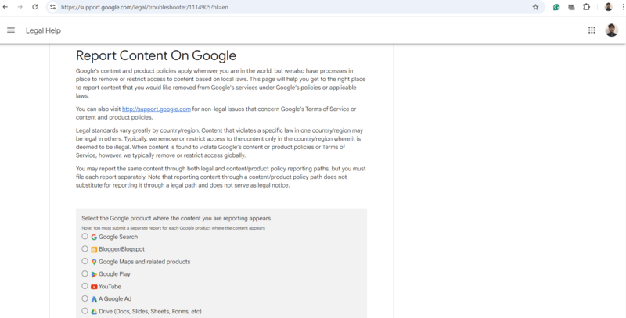Choose the A Google Ad option
Screen dimensions: 626x318
pyautogui.click(x=85, y=299)
